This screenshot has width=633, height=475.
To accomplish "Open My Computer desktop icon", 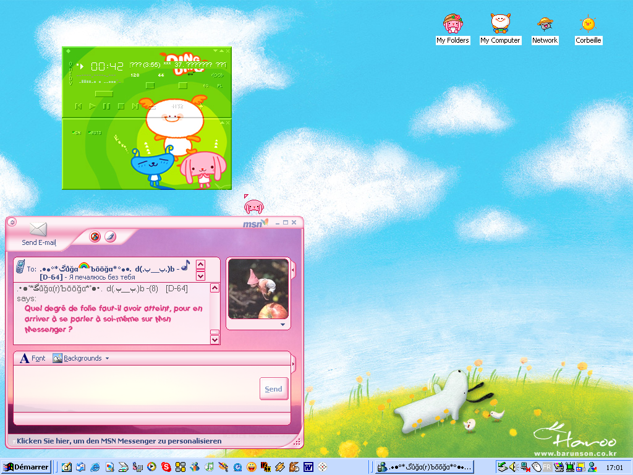I will coord(500,28).
